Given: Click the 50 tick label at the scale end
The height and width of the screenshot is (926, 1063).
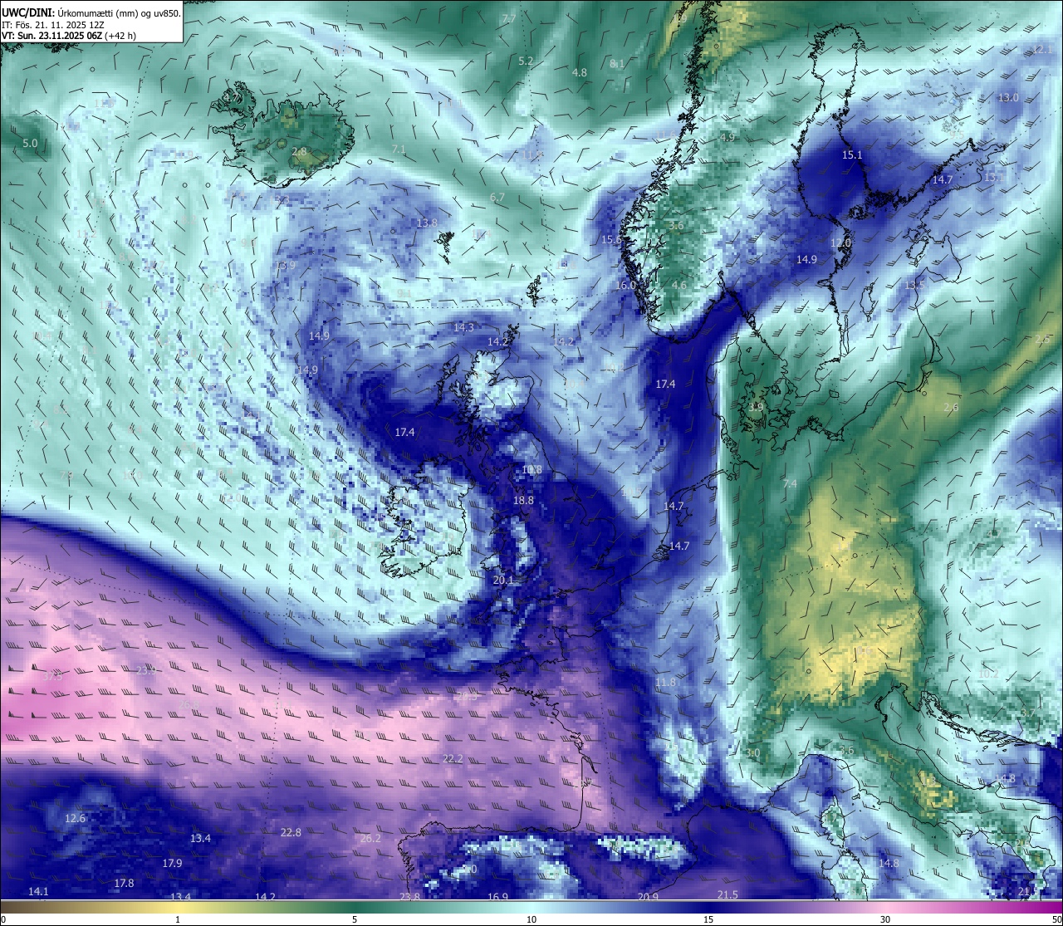Looking at the screenshot, I should [x=1056, y=919].
